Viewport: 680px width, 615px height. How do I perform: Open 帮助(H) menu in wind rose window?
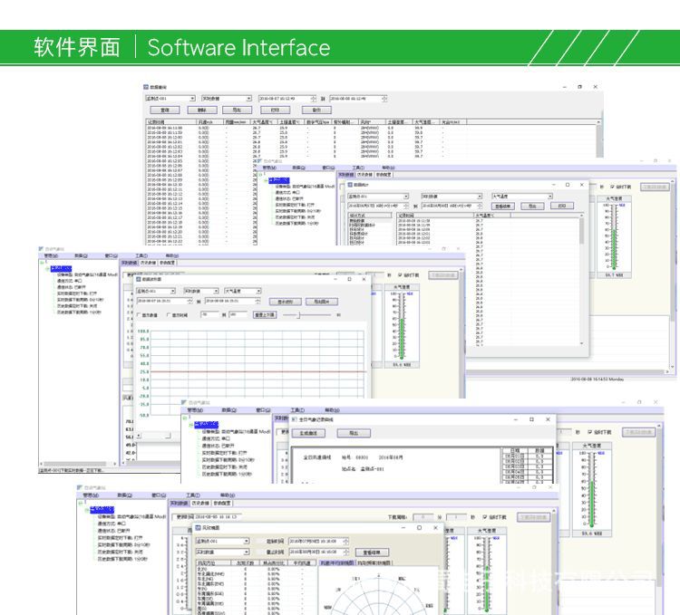coord(228,495)
